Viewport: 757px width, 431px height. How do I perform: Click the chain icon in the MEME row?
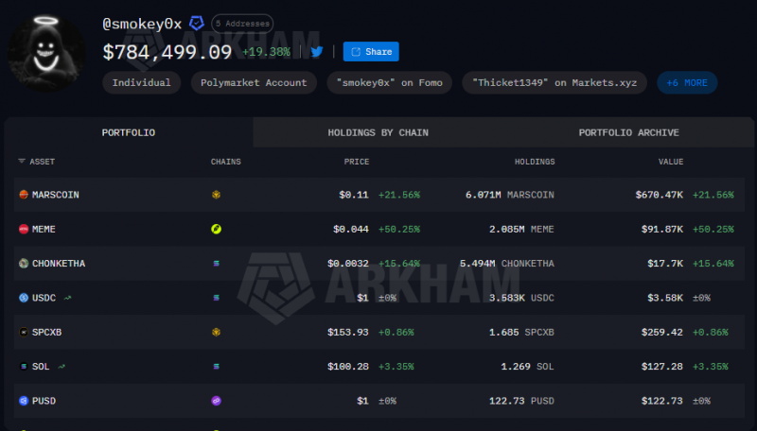pyautogui.click(x=216, y=229)
